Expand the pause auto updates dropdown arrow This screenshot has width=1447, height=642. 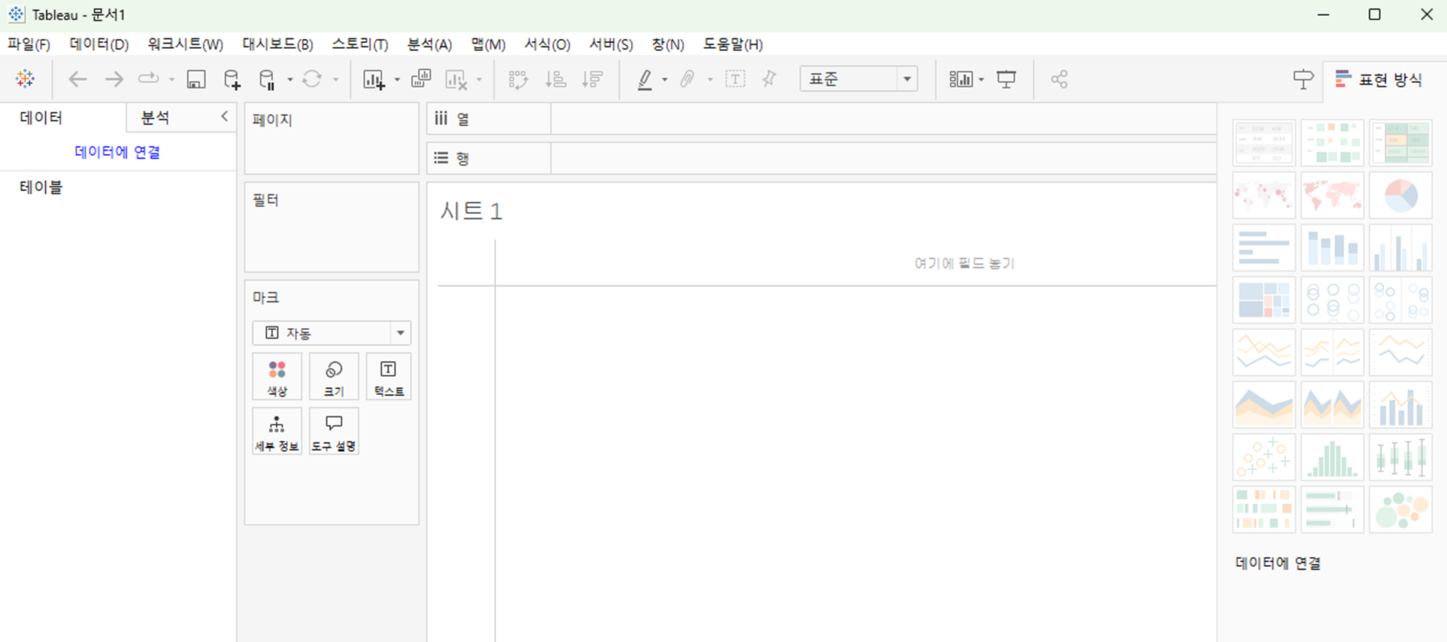(x=289, y=79)
